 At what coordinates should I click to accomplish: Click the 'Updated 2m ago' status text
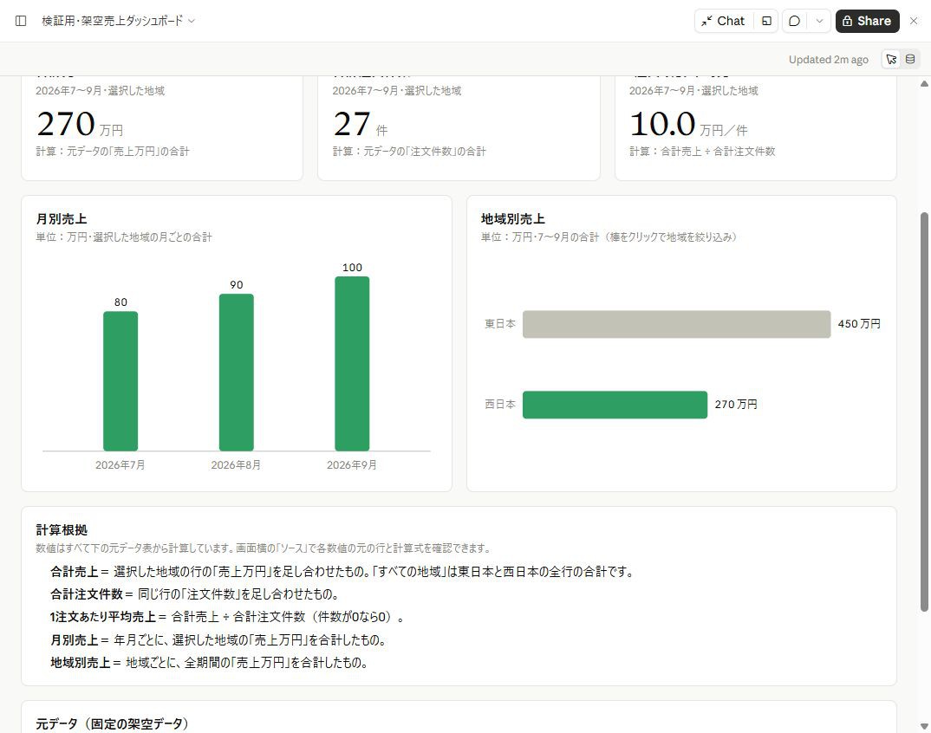pos(829,60)
